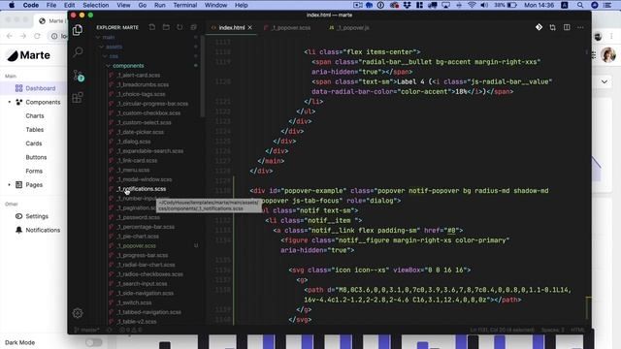Open Charts link in Marte sidebar
This screenshot has width=621, height=349.
point(35,116)
